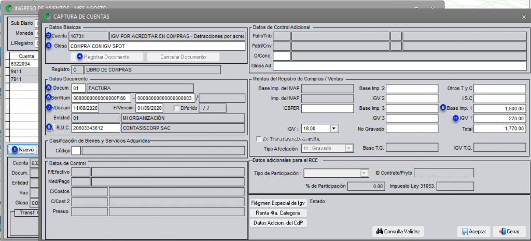Viewport: 531px width, 241px height.
Task: Select row 6322094 in Ingreso de Asientos
Action: pos(24,63)
